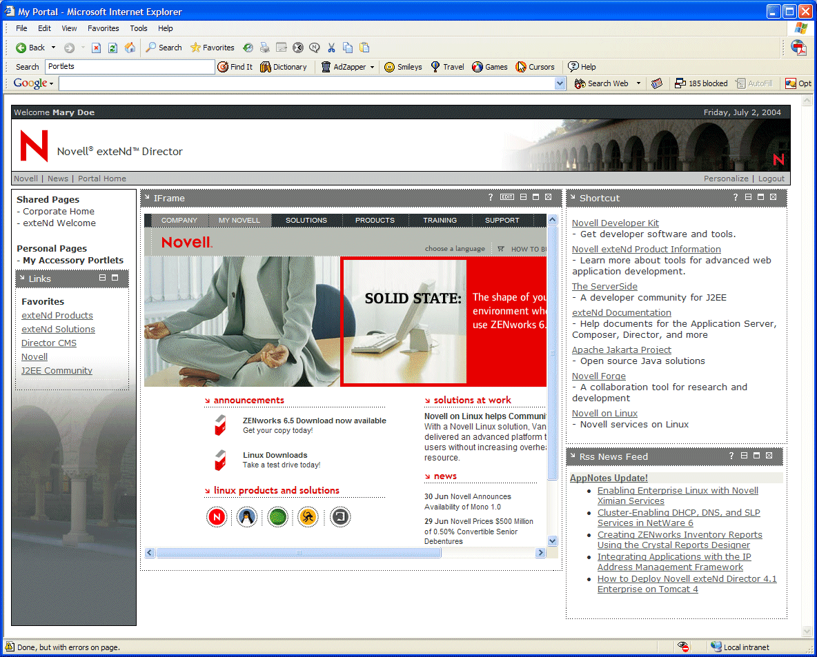
Task: Maximize the Rss News Feed portlet
Action: 756,456
